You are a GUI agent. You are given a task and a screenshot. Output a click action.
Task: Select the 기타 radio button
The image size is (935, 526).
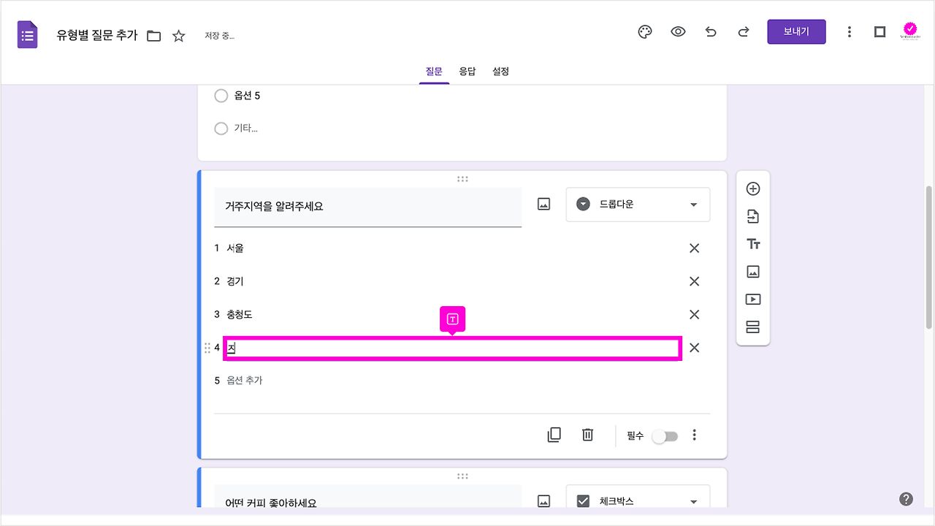coord(221,129)
